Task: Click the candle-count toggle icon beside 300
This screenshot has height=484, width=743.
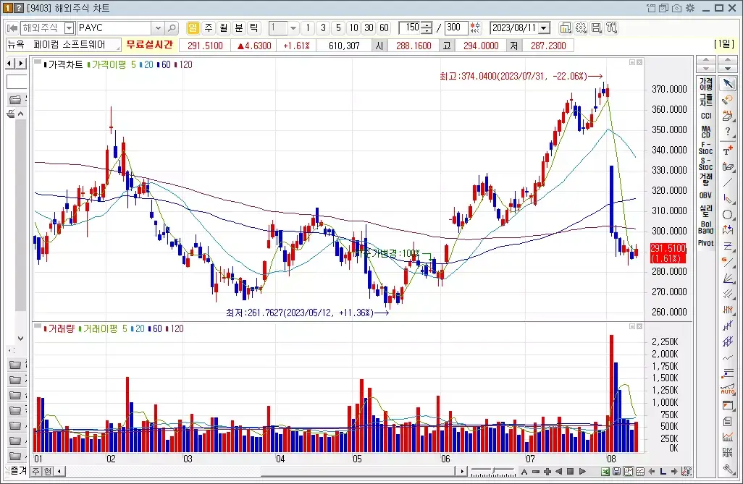Action: [475, 28]
